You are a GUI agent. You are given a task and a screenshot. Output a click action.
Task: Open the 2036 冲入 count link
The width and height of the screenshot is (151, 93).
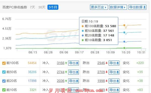(61, 81)
